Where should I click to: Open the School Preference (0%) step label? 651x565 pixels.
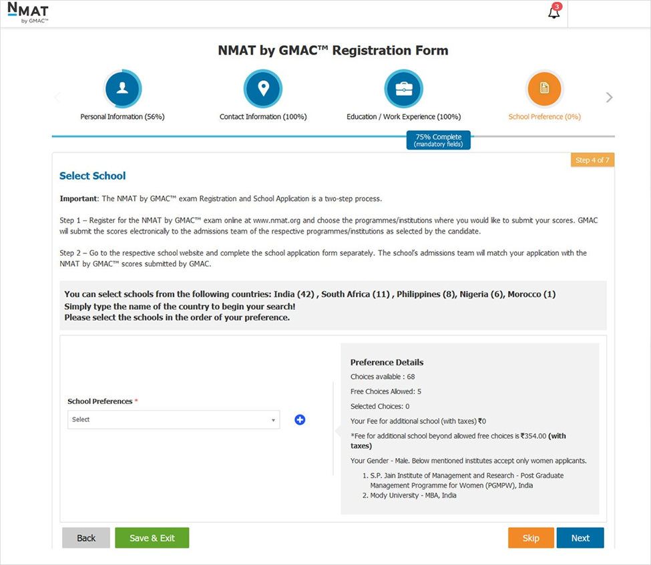(x=544, y=117)
